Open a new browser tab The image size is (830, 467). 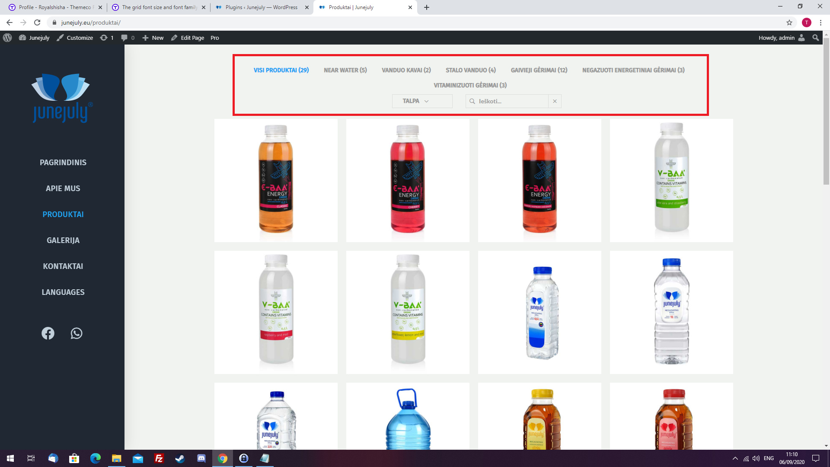coord(427,7)
